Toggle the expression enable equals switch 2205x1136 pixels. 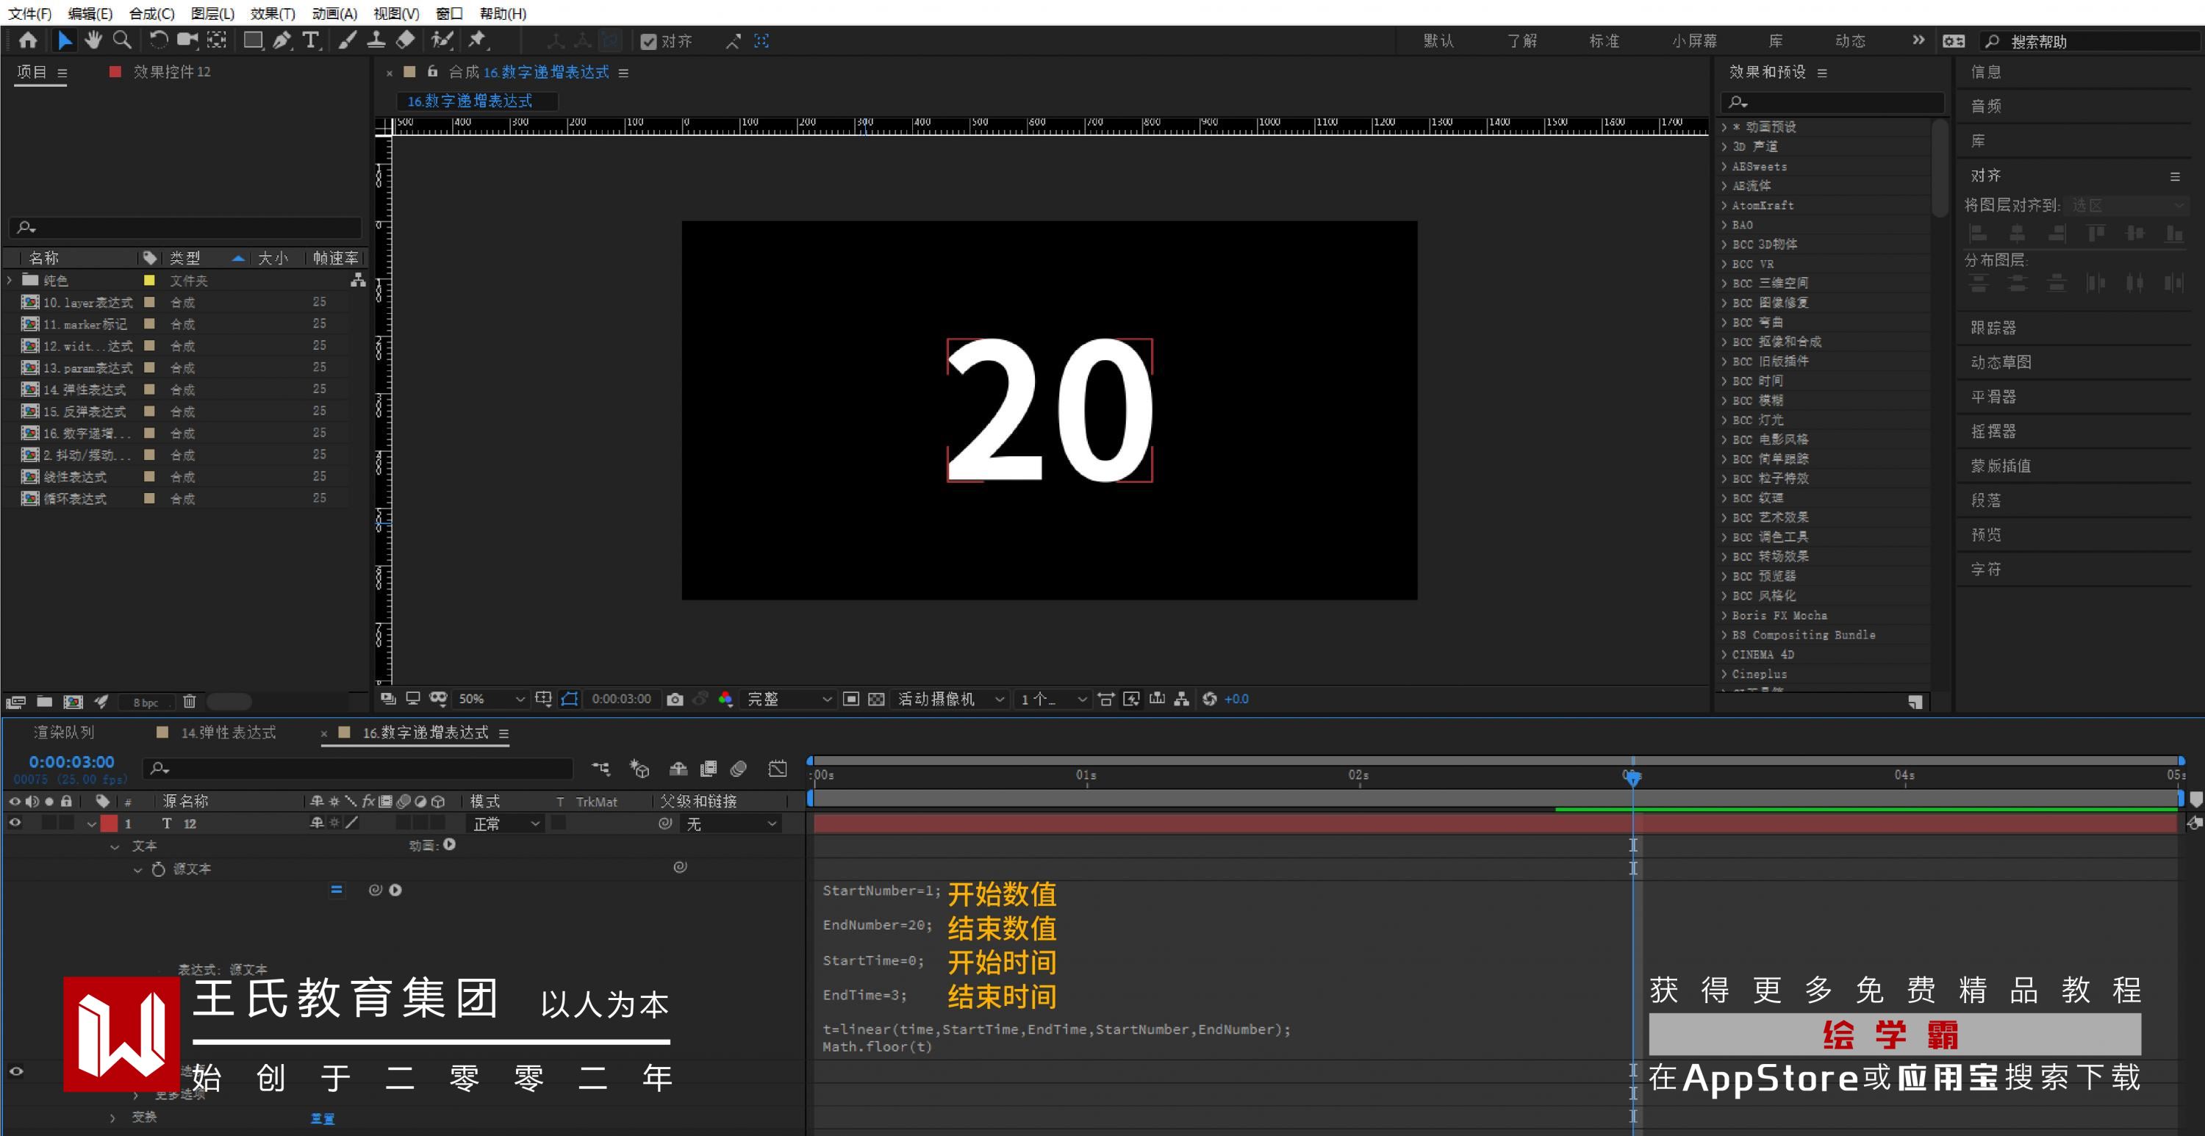click(337, 889)
